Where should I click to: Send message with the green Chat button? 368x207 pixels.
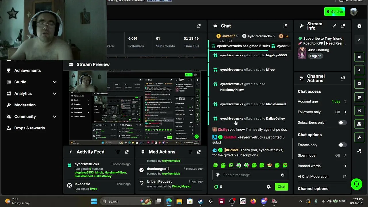pos(281,187)
